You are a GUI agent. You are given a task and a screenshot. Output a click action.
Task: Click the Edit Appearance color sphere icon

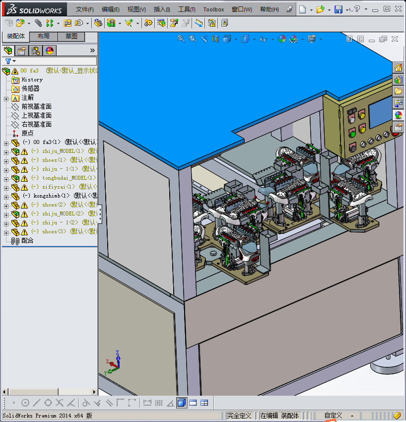coord(282,39)
